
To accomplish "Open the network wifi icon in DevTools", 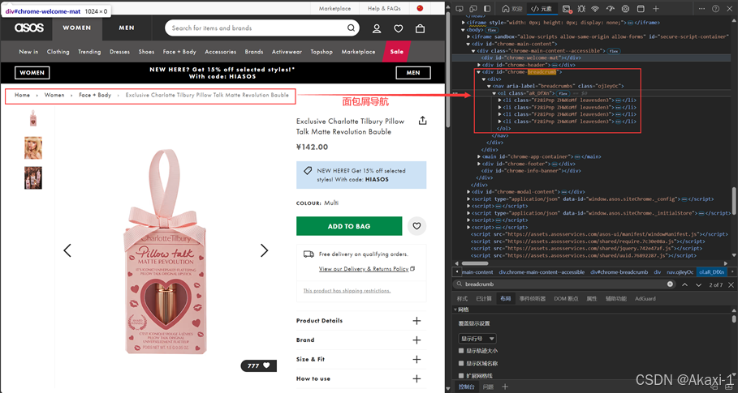I will [x=595, y=8].
